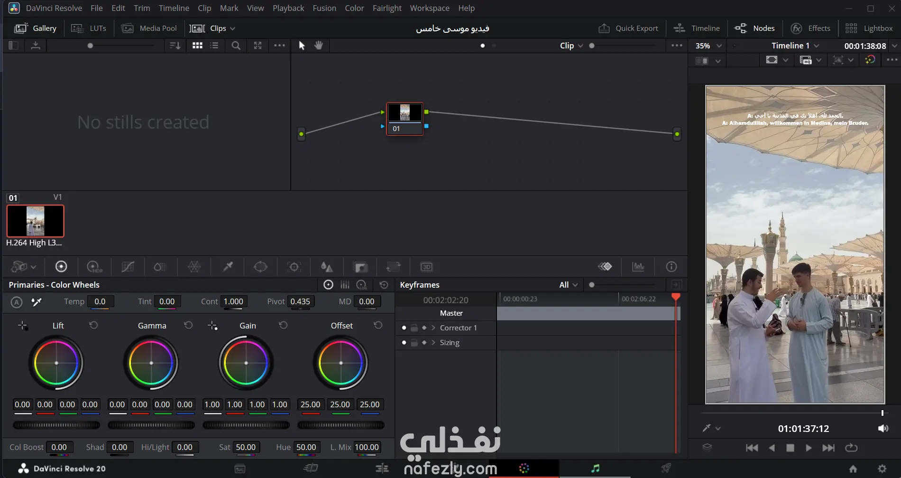Select the hand pan tool
Viewport: 901px width, 478px height.
point(319,46)
